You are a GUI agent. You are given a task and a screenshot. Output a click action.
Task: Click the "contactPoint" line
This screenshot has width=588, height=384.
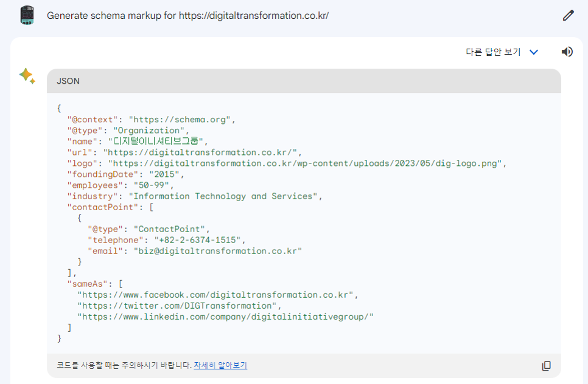pos(110,207)
